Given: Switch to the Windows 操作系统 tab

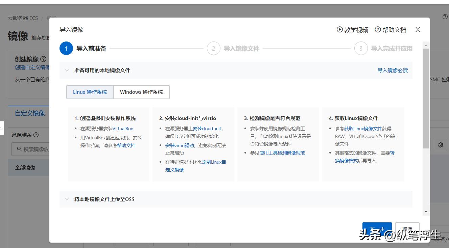Looking at the screenshot, I should (x=141, y=92).
